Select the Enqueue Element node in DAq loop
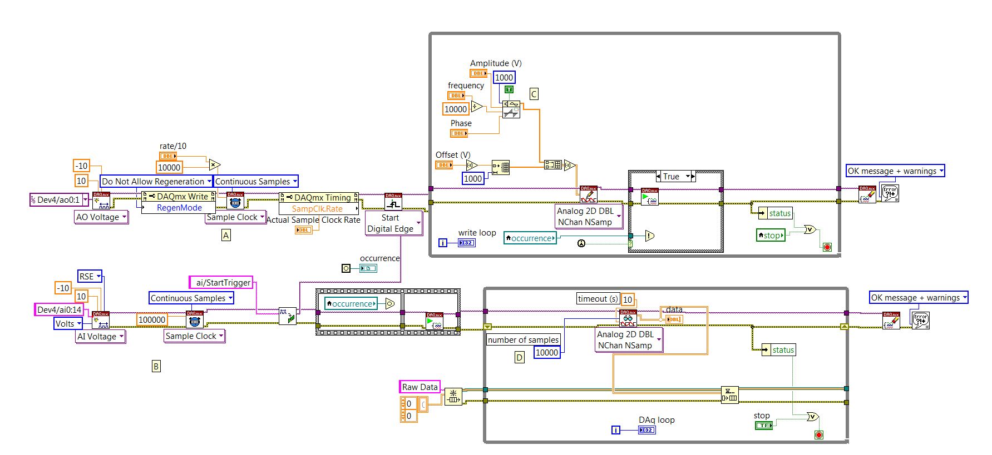 [729, 394]
